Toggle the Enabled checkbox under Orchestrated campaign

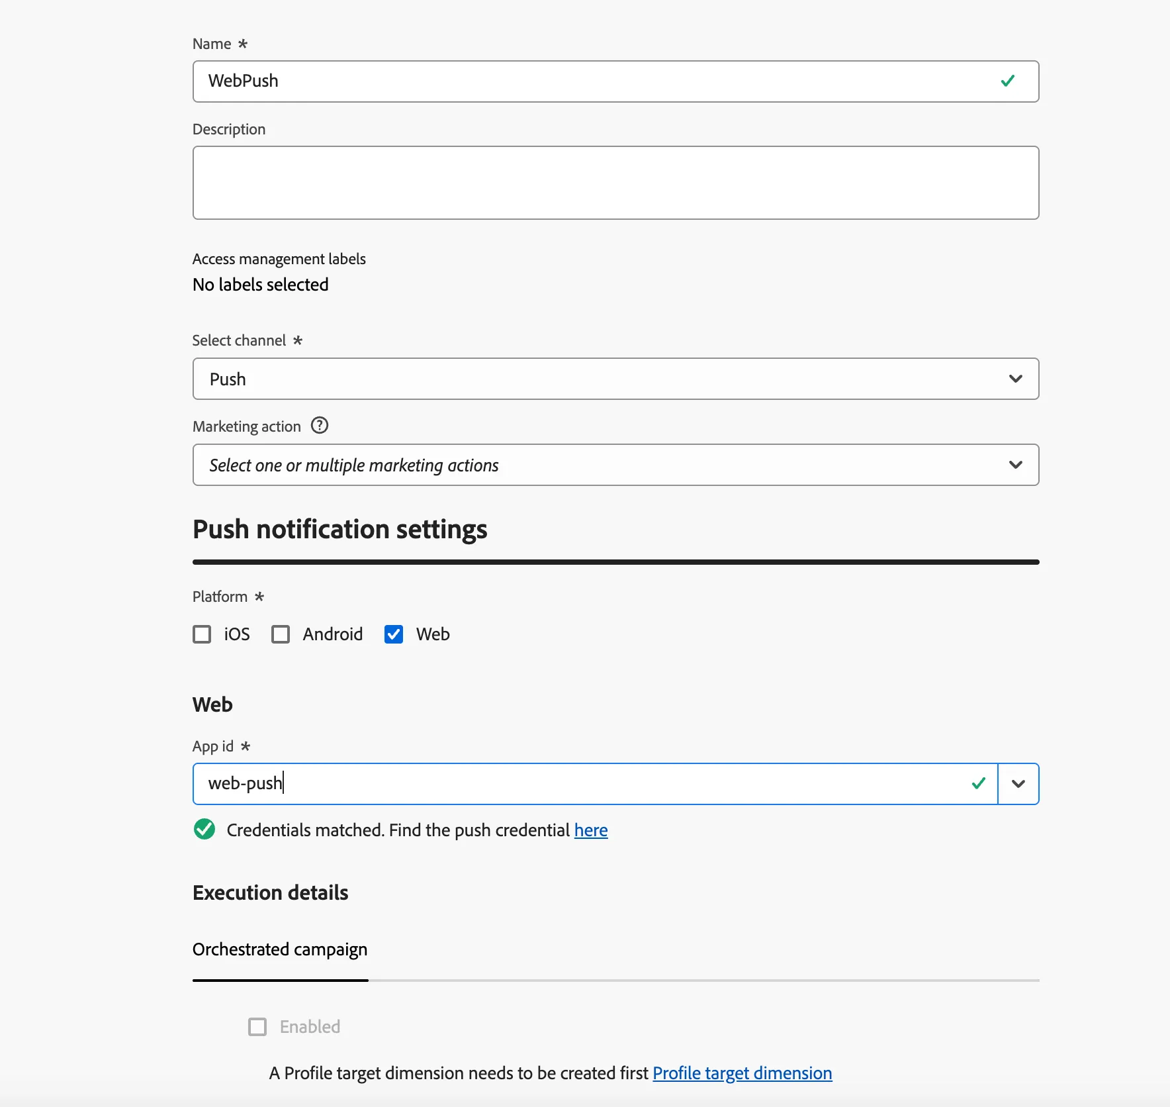[257, 1027]
